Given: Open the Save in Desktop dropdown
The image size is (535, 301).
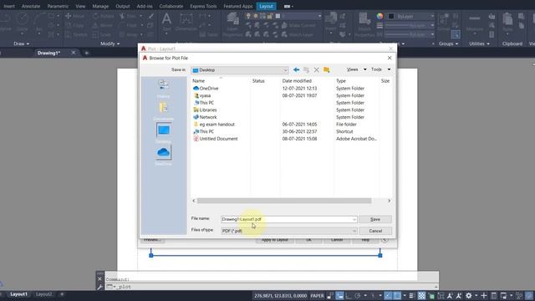Looking at the screenshot, I should 240,70.
